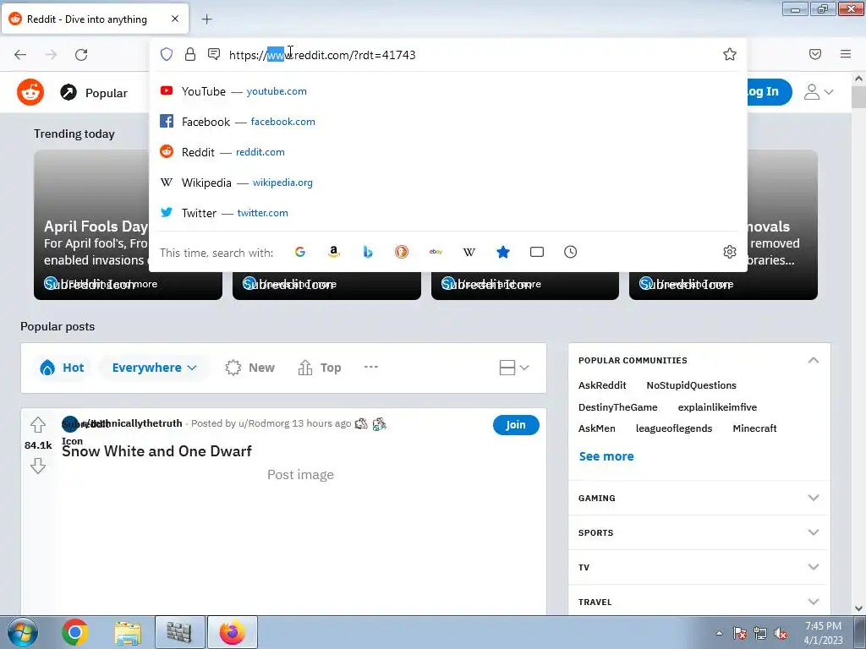
Task: Open the Popular feed dropdown
Action: [94, 93]
